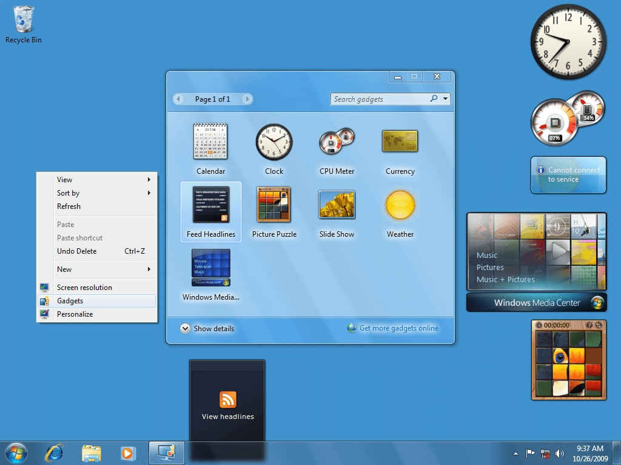Click the taskbar clock and date
This screenshot has height=465, width=621.
589,453
